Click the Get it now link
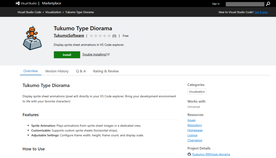276x158 pixels. (261, 12)
